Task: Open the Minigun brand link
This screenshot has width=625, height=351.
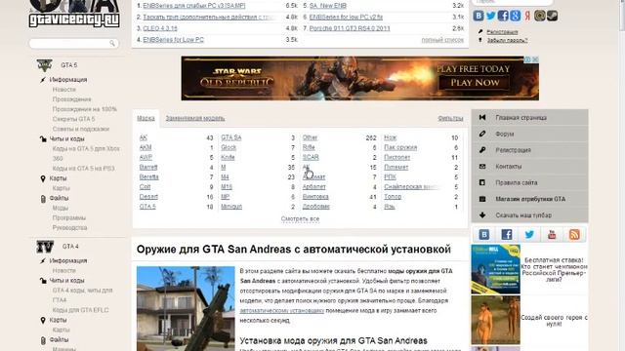Action: pos(231,207)
